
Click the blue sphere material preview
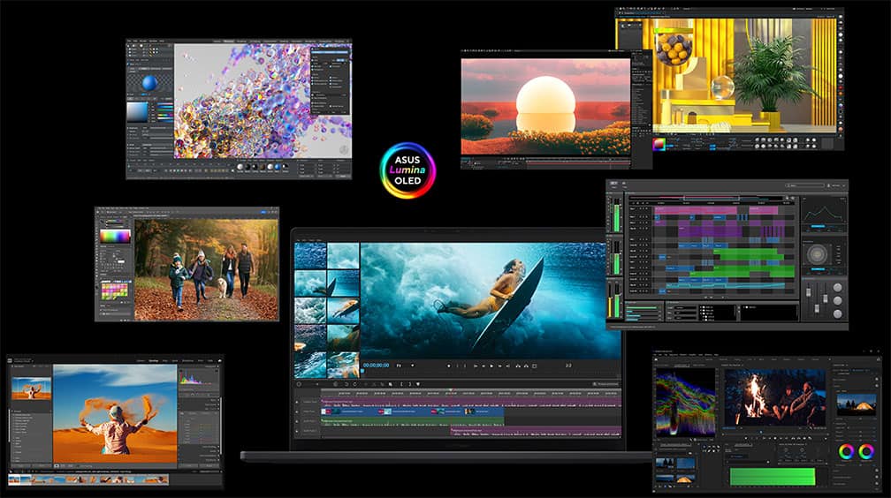[149, 84]
